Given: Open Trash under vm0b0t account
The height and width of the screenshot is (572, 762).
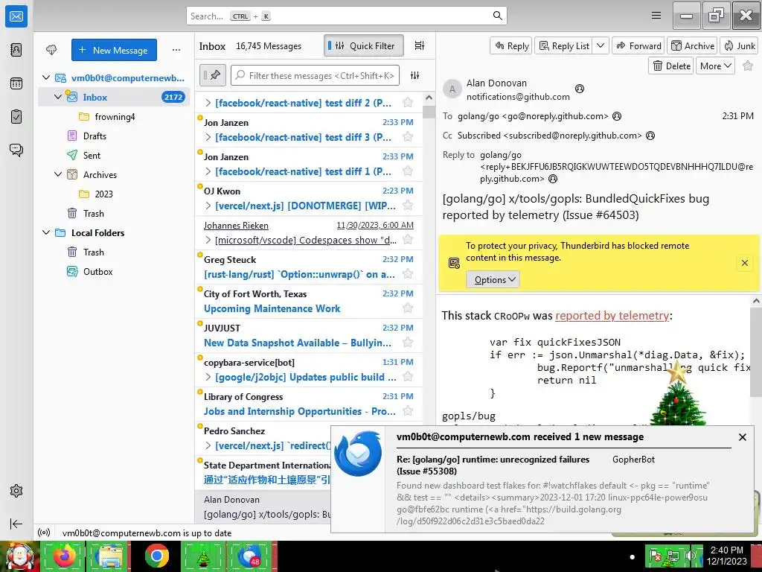Looking at the screenshot, I should pos(114,214).
